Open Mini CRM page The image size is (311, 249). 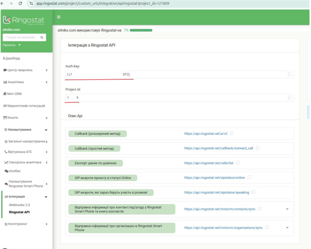coord(13,94)
